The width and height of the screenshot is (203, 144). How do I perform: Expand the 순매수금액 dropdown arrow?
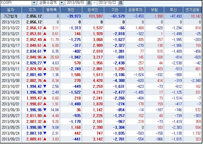[62, 3]
